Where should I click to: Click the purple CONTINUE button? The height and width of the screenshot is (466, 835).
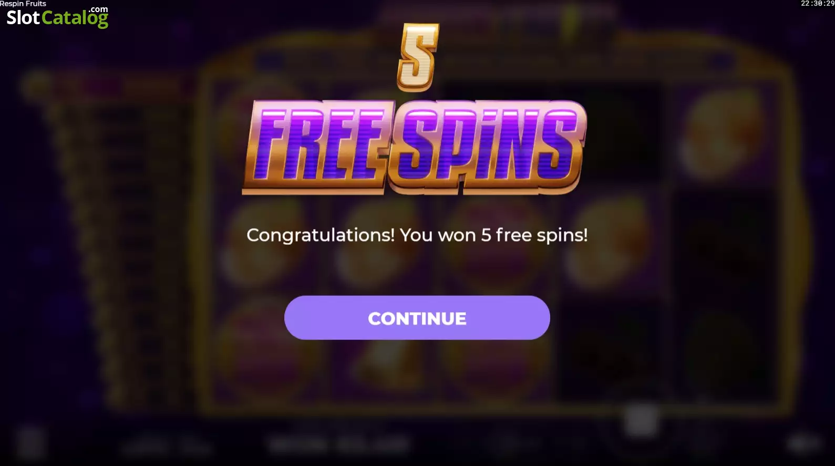point(417,318)
